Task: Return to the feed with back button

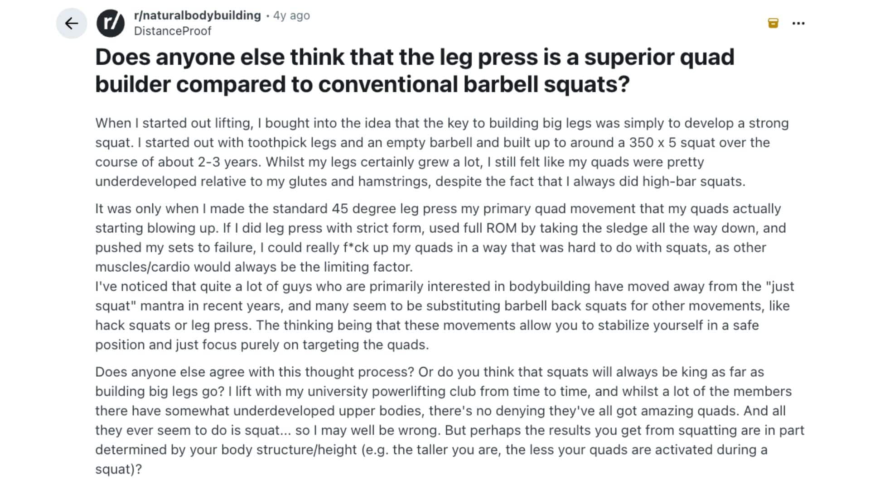Action: 71,23
